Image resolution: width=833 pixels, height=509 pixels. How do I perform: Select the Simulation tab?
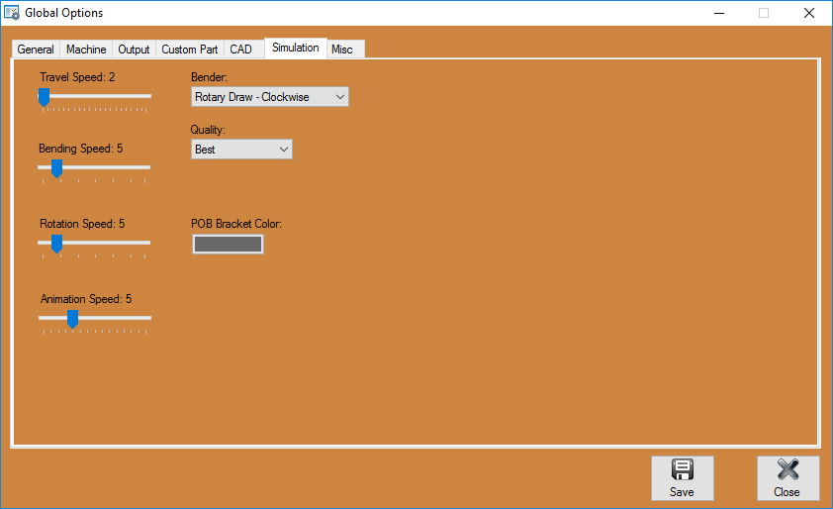click(x=296, y=48)
